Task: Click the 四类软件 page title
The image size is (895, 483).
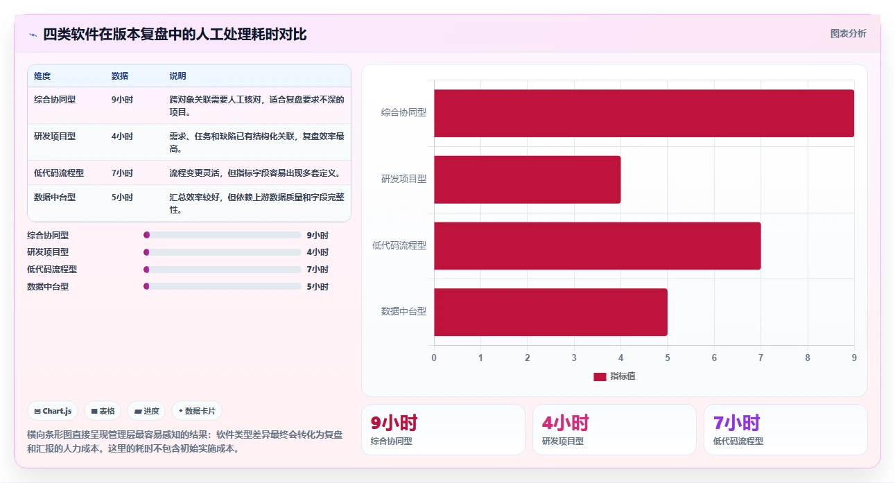Action: coord(175,35)
